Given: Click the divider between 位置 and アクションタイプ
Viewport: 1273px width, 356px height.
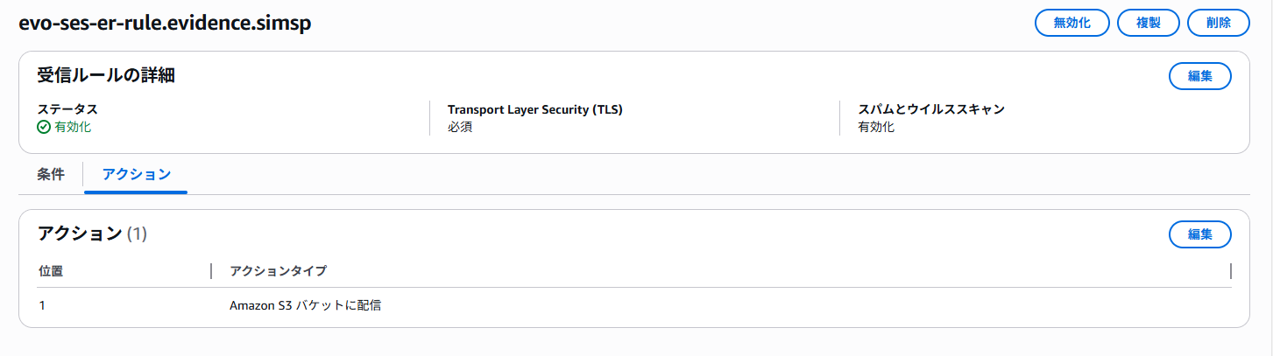Looking at the screenshot, I should coord(211,271).
